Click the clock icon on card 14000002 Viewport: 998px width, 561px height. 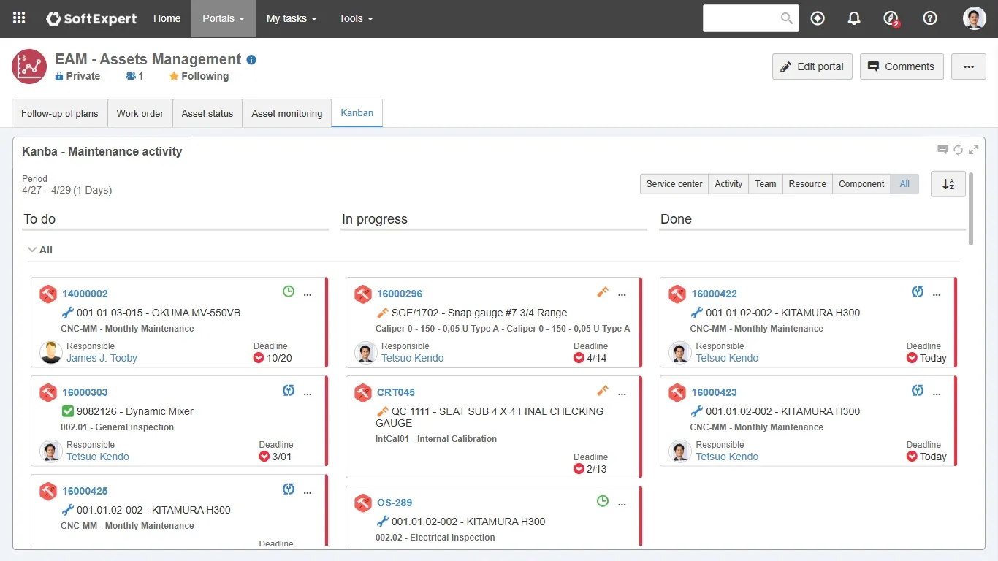pyautogui.click(x=288, y=291)
